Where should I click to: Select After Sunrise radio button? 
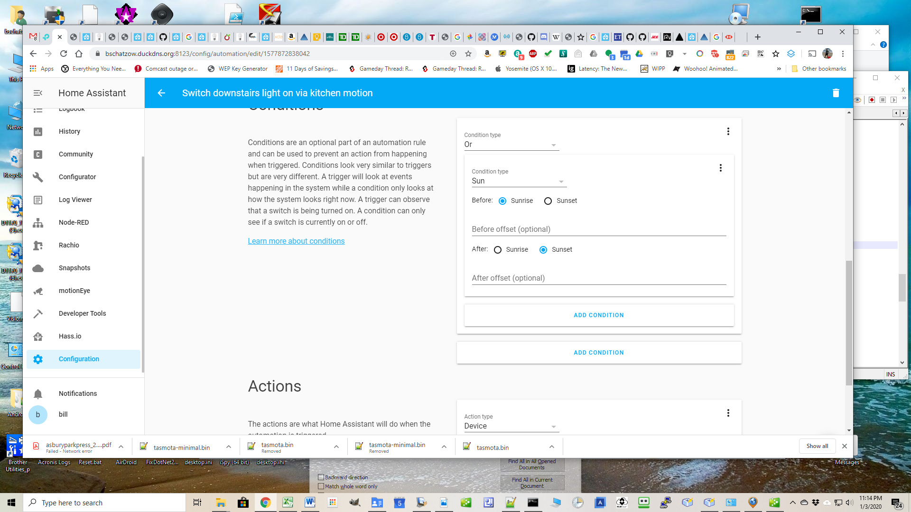pyautogui.click(x=498, y=250)
